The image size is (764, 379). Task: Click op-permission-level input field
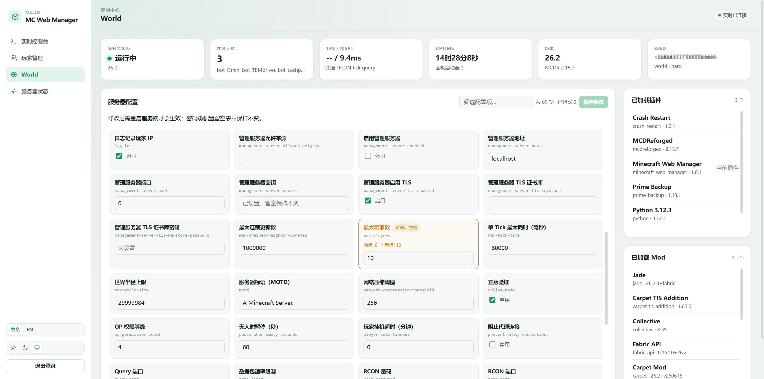coord(170,347)
